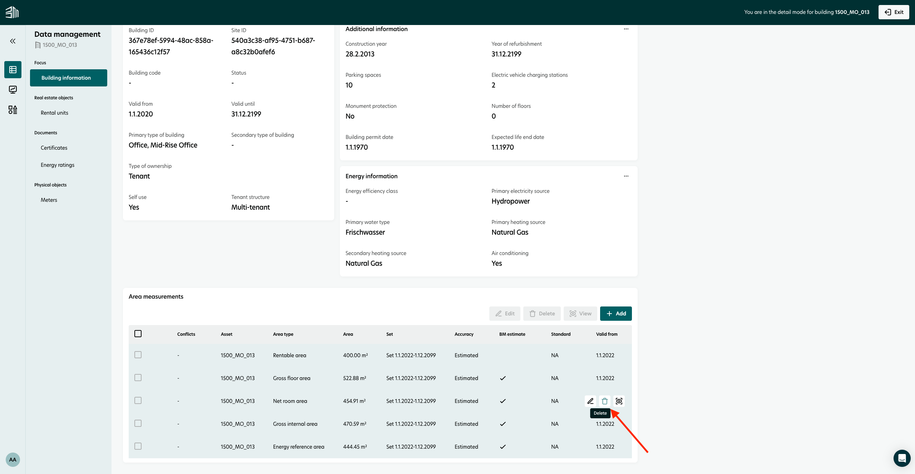Toggle the select-all checkbox in table header
The image size is (915, 474).
[138, 334]
